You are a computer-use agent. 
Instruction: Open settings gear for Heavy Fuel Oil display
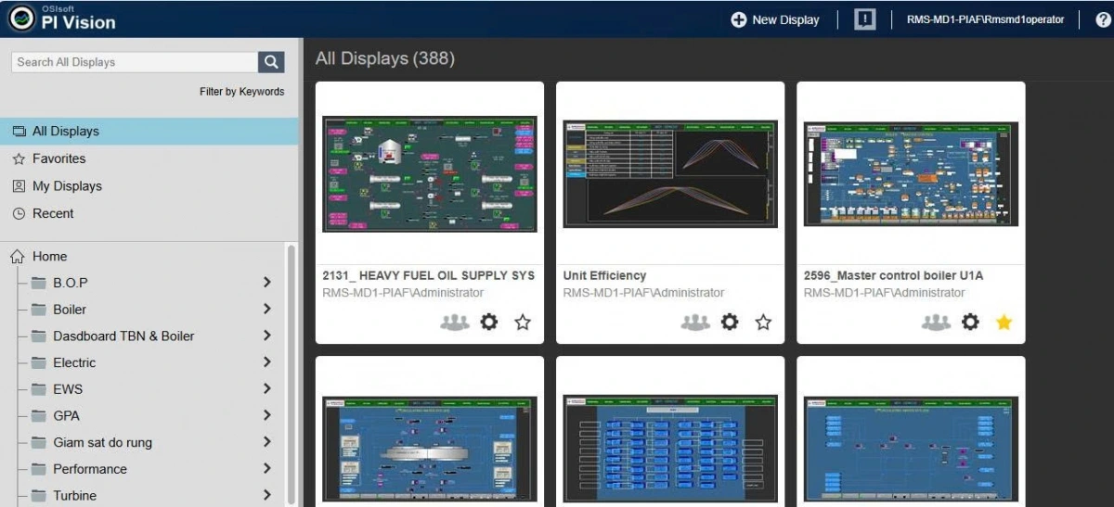pyautogui.click(x=489, y=322)
